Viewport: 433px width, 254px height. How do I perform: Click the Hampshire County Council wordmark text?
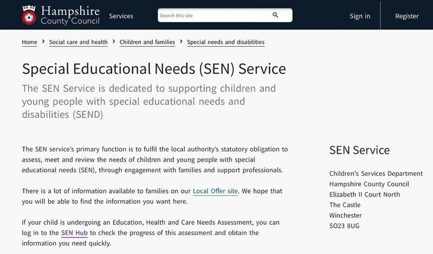point(70,15)
